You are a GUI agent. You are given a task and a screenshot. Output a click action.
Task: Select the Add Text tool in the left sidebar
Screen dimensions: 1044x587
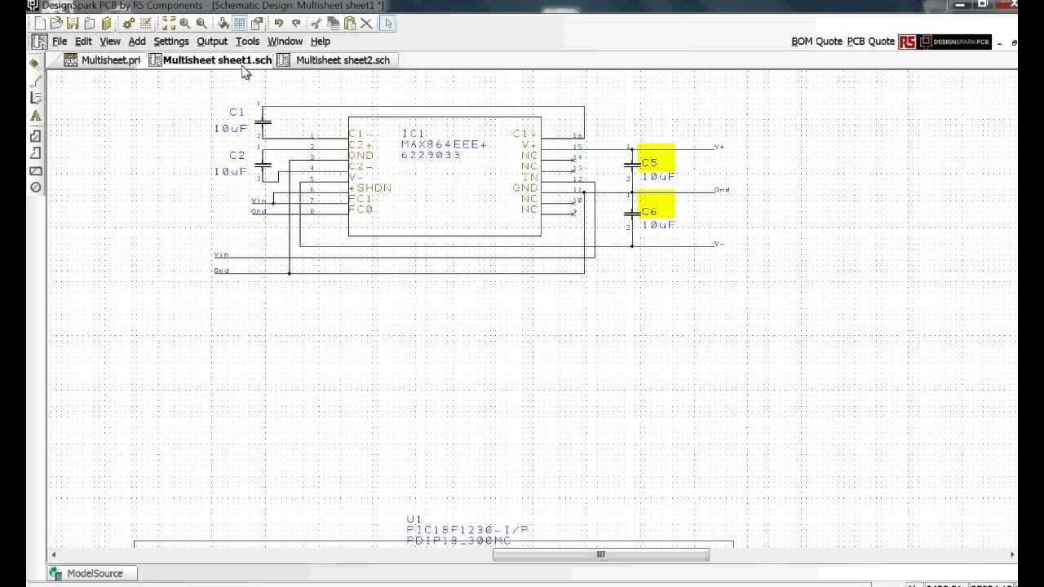(34, 114)
